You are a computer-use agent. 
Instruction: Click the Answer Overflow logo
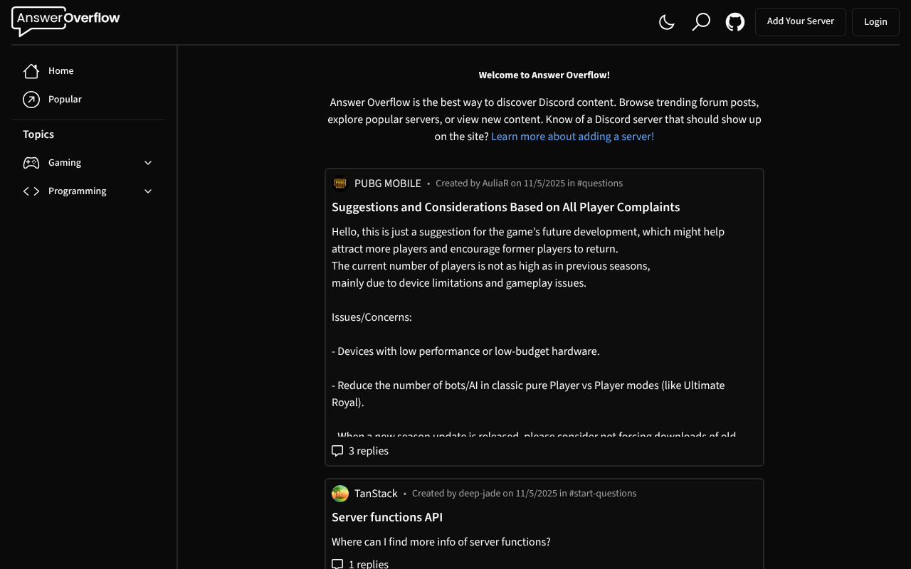point(65,21)
